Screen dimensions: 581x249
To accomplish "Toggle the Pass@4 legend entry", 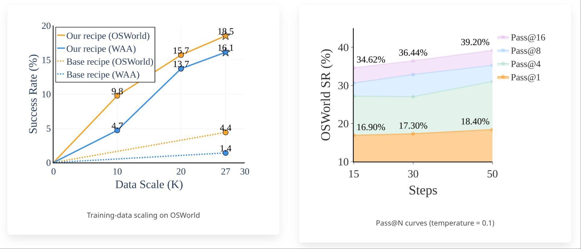I will point(519,64).
